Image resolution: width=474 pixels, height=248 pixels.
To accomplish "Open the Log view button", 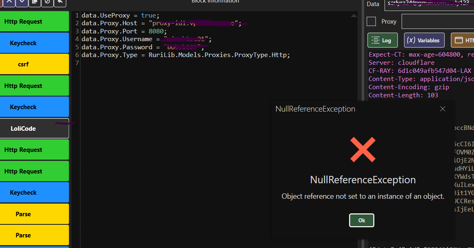I will click(382, 40).
